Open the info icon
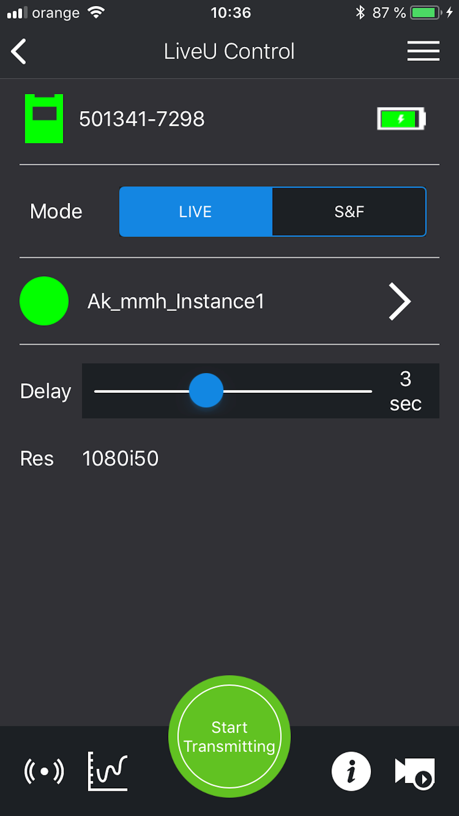Viewport: 459px width, 816px height. tap(351, 771)
